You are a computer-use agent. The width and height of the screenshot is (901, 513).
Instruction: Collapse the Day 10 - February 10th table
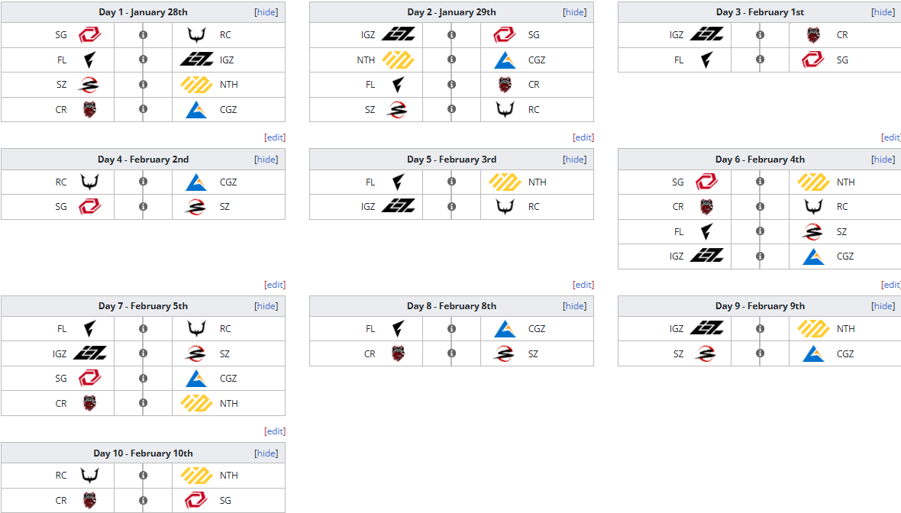266,453
